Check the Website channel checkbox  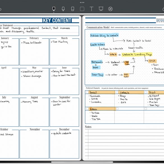[x=117, y=92]
